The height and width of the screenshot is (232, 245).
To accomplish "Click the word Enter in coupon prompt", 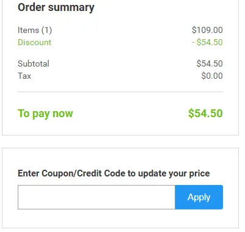I will (29, 173).
